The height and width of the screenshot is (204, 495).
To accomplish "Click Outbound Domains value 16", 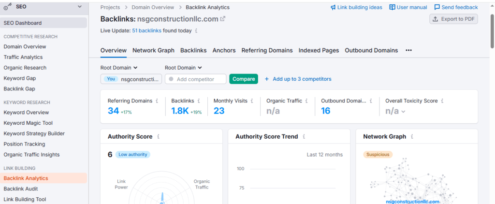I will coord(326,111).
